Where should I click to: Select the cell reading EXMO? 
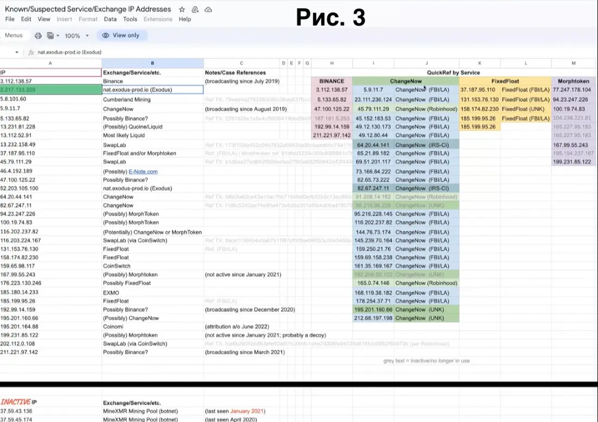pos(152,293)
